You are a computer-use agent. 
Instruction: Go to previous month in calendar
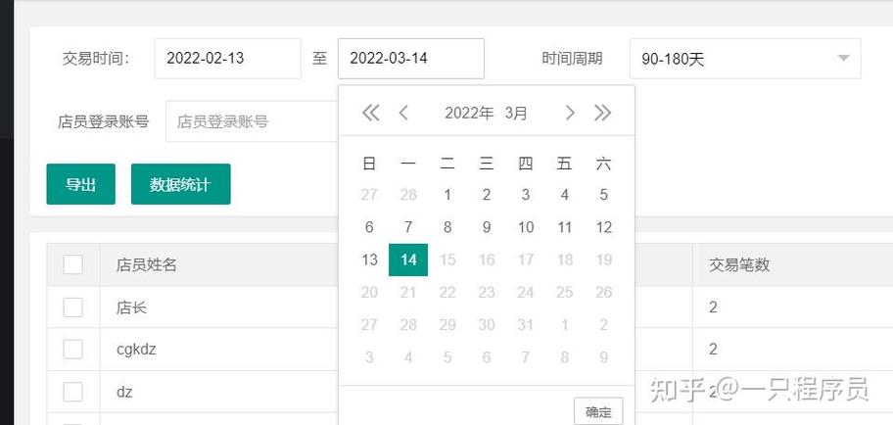[x=403, y=113]
